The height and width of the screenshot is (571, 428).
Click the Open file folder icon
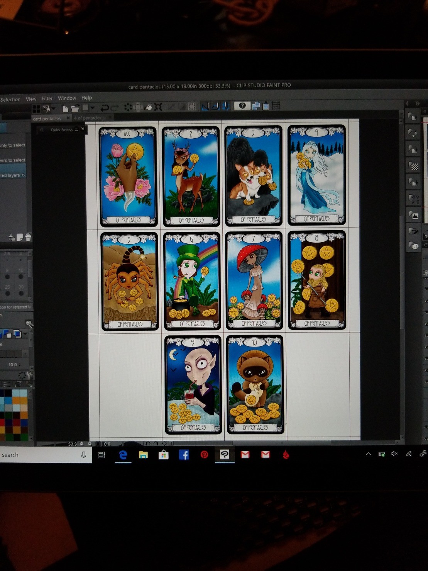[75, 108]
